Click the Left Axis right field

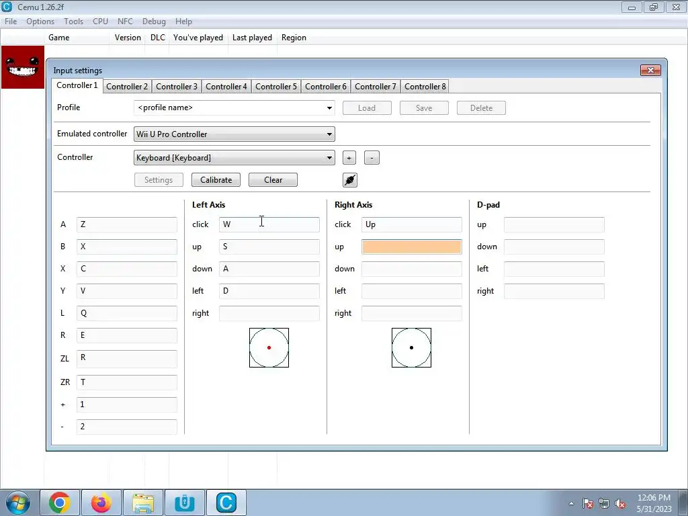pyautogui.click(x=269, y=313)
